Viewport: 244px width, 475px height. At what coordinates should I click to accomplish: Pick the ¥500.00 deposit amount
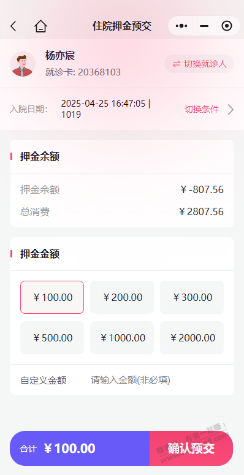52,338
